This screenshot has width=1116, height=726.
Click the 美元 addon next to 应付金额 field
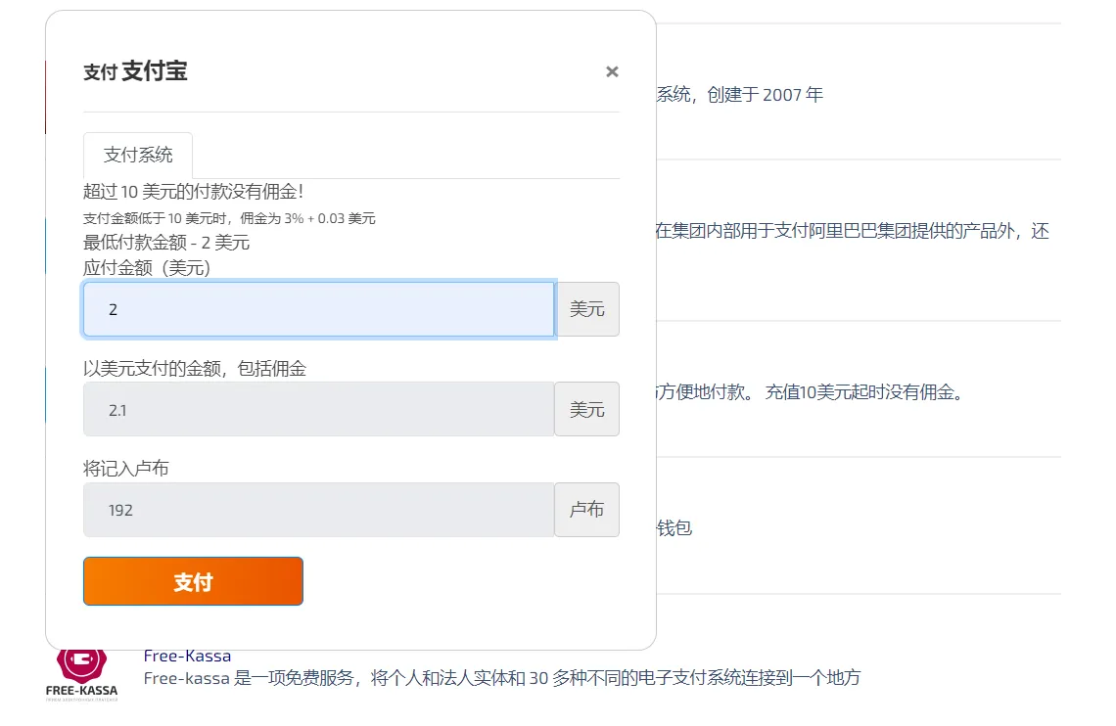pos(587,309)
